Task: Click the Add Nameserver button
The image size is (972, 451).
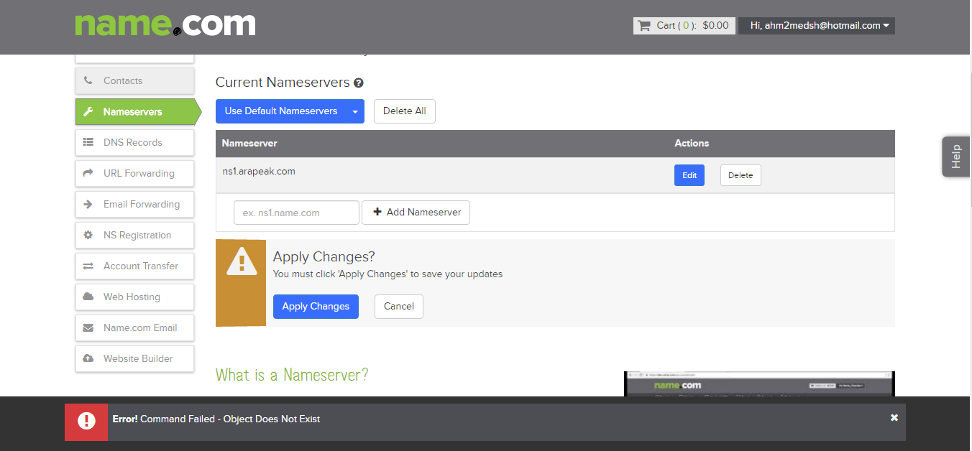Action: pyautogui.click(x=416, y=213)
